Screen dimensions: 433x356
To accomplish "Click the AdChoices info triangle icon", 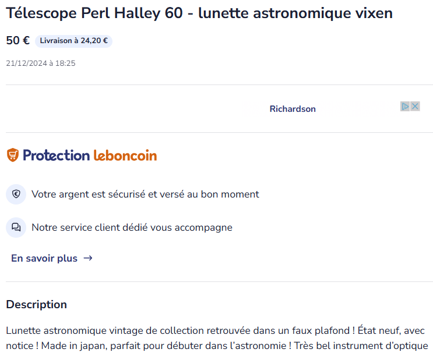I will pyautogui.click(x=405, y=107).
